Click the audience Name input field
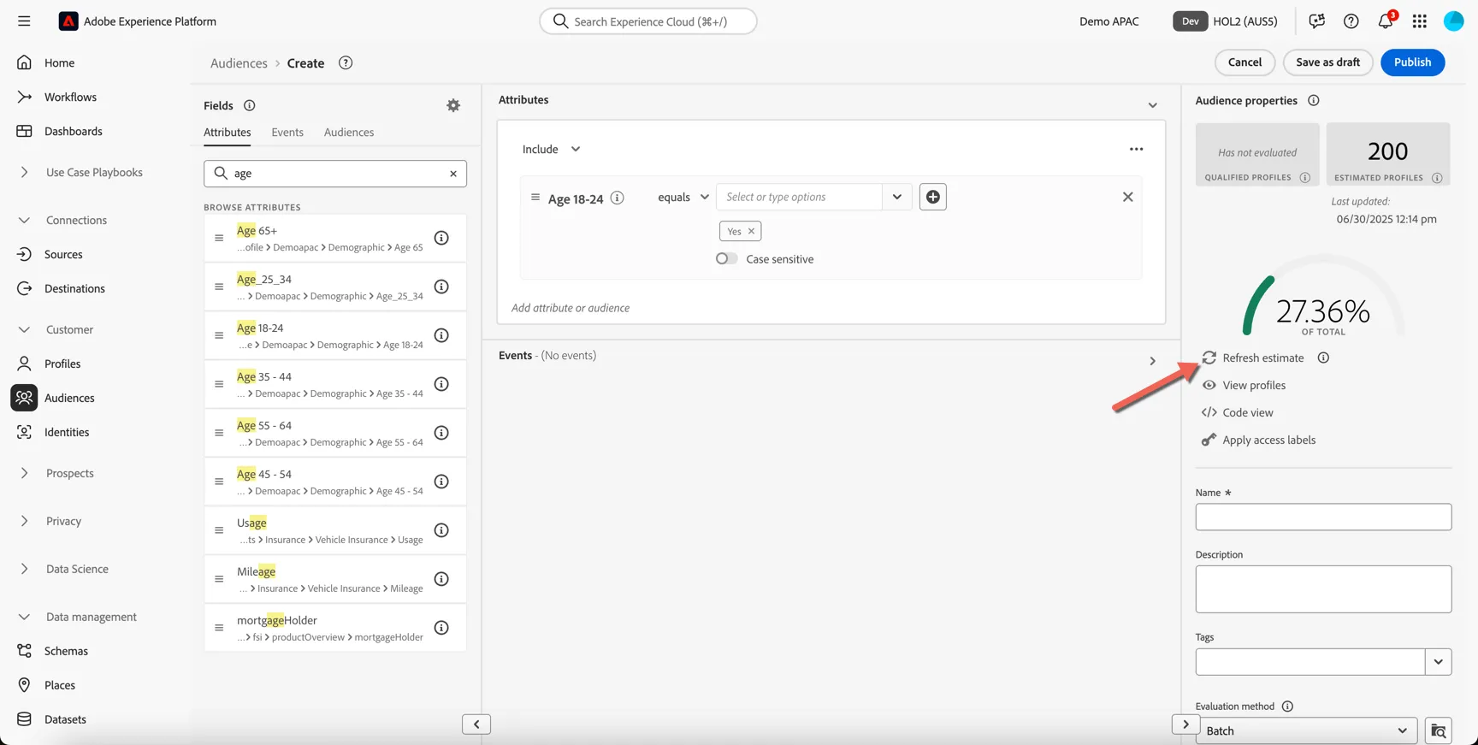 (1323, 517)
